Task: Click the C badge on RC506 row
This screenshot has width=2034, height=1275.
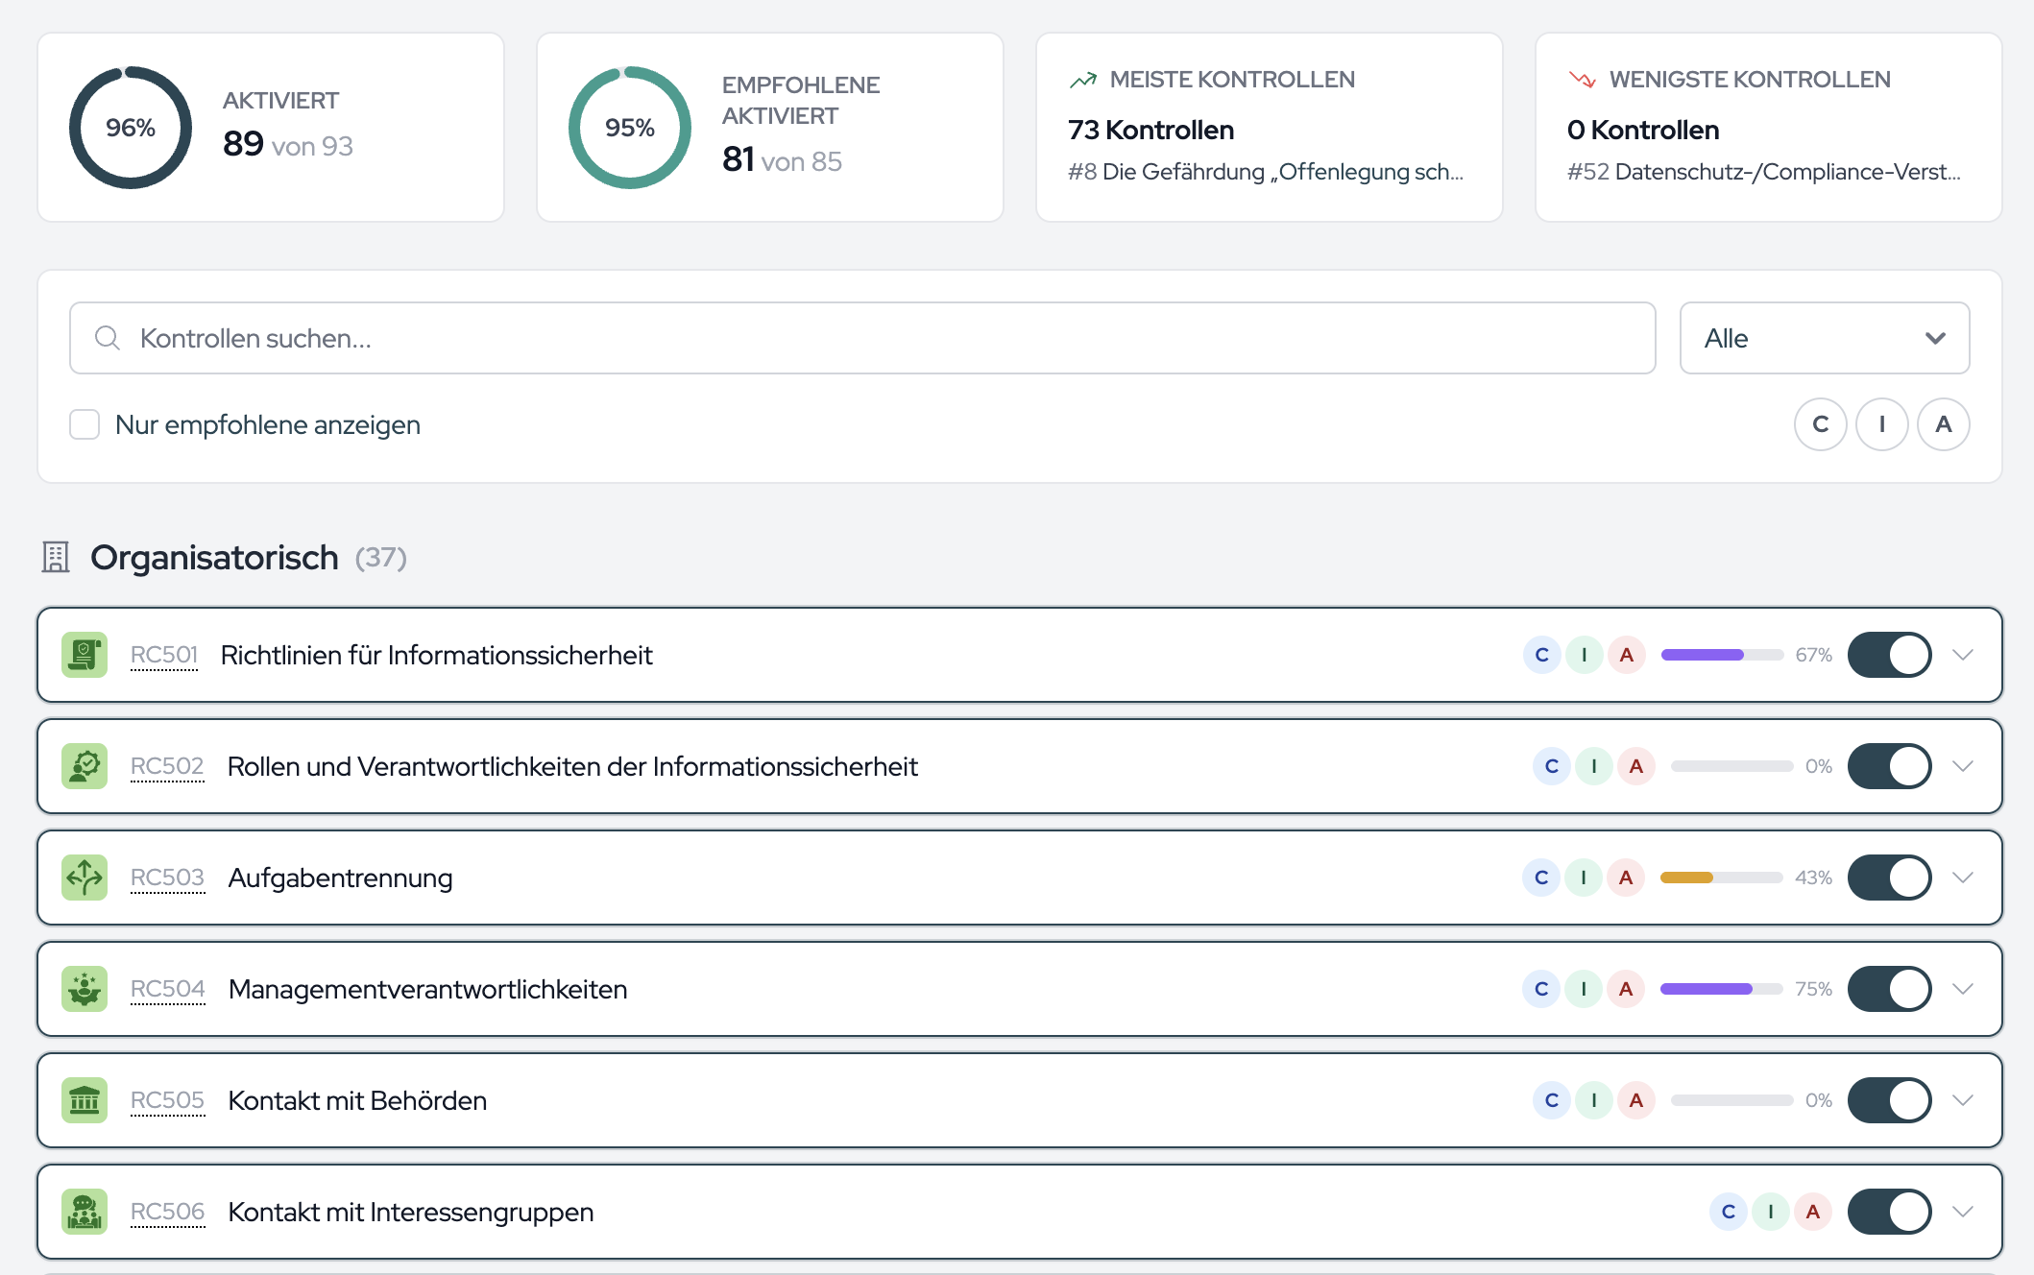Action: click(1729, 1212)
